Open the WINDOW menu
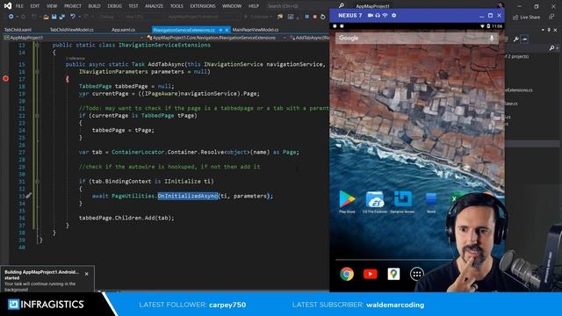 tap(232, 6)
